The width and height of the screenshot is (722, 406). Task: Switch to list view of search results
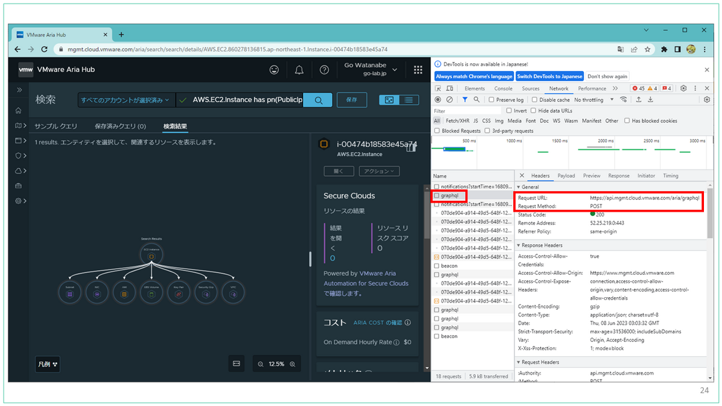408,100
